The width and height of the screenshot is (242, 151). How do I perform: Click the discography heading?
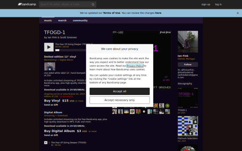[x=185, y=84]
